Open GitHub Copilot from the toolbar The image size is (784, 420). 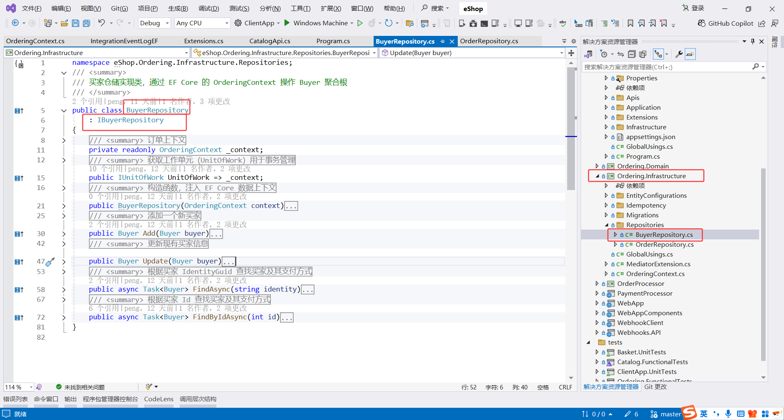(x=725, y=23)
